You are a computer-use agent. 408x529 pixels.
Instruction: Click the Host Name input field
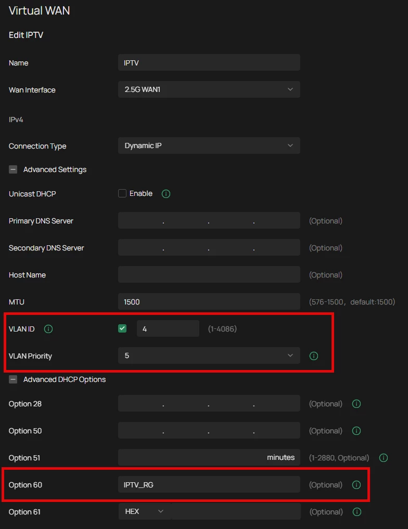pyautogui.click(x=209, y=274)
